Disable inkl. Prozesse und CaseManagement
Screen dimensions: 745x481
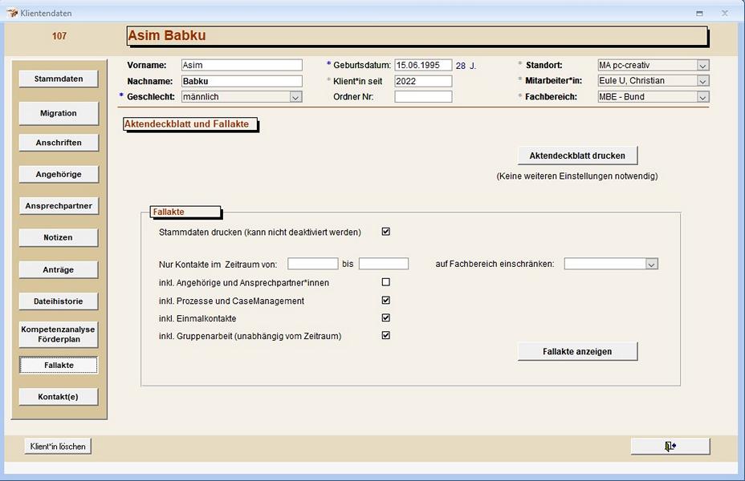(385, 299)
